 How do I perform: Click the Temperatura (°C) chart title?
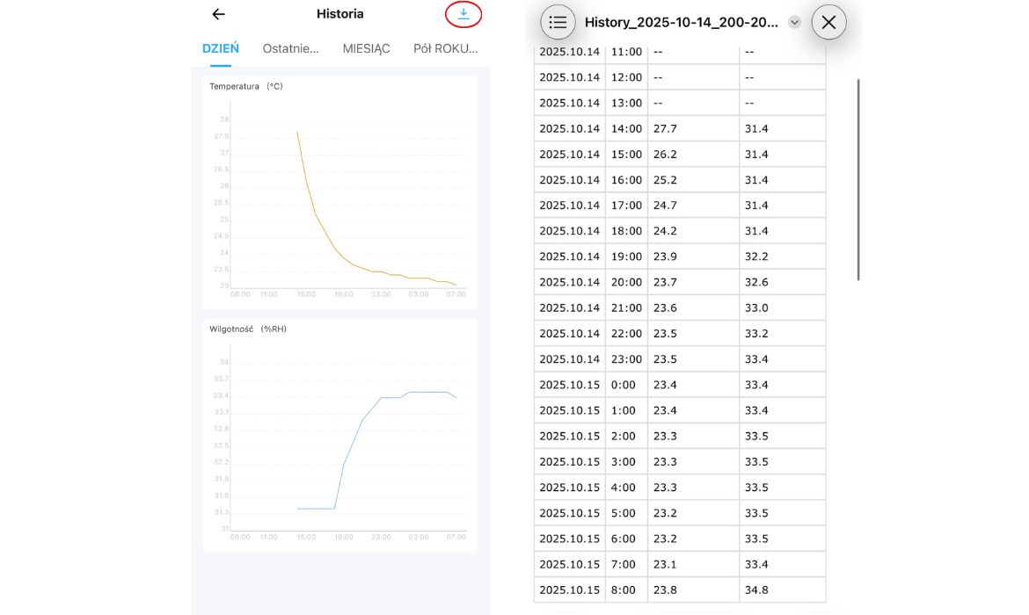(246, 86)
